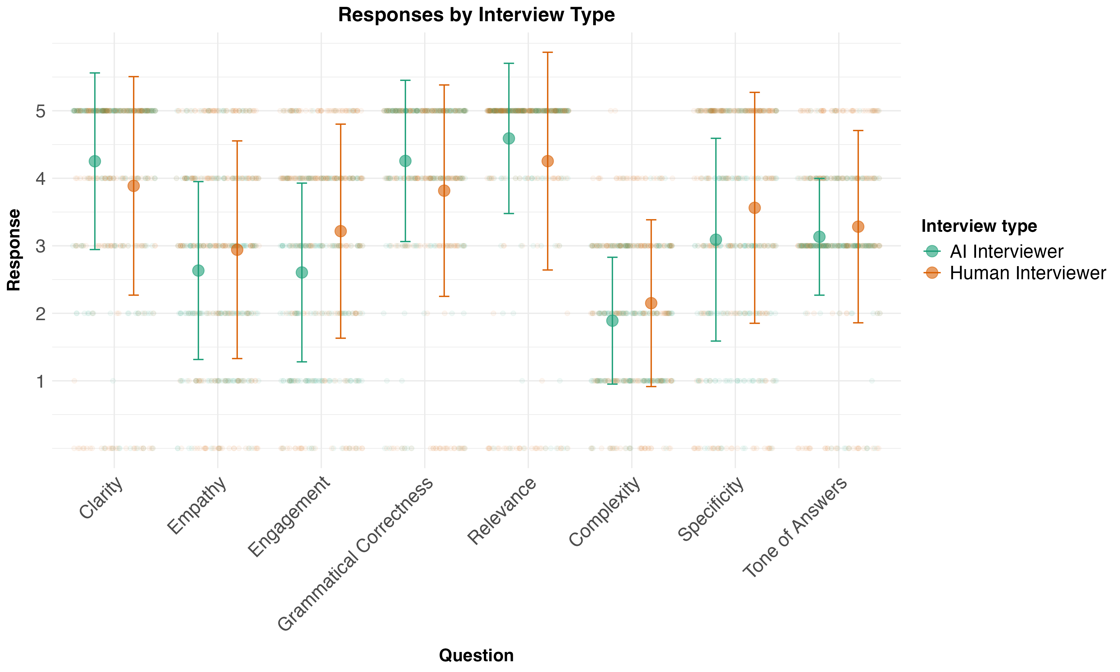Click the "Interview type" legend heading
This screenshot has width=1120, height=672.
[979, 226]
